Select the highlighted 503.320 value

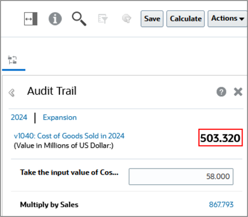[220, 138]
